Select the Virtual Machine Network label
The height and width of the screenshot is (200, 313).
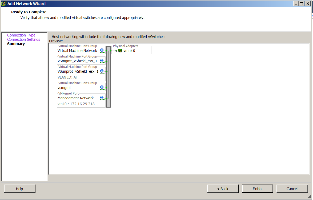click(x=77, y=51)
